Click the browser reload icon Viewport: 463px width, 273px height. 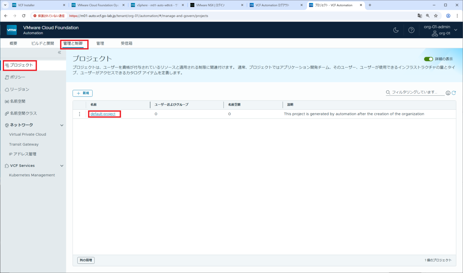[x=24, y=16]
